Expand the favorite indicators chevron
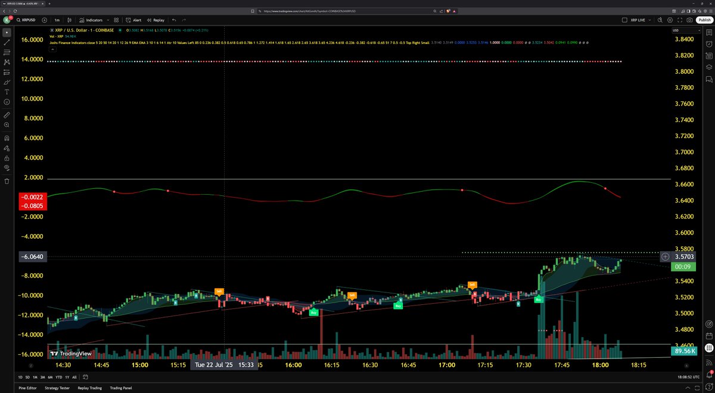 [108, 20]
